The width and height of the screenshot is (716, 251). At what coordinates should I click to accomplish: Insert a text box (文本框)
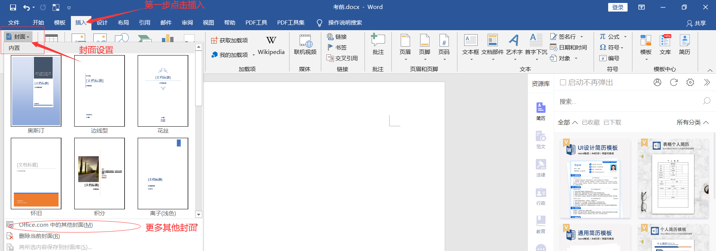click(470, 47)
